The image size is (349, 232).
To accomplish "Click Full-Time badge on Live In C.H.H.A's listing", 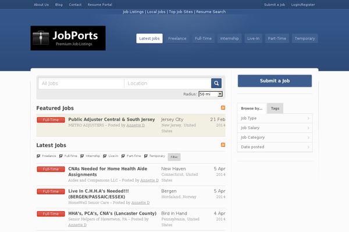I will pos(51,191).
